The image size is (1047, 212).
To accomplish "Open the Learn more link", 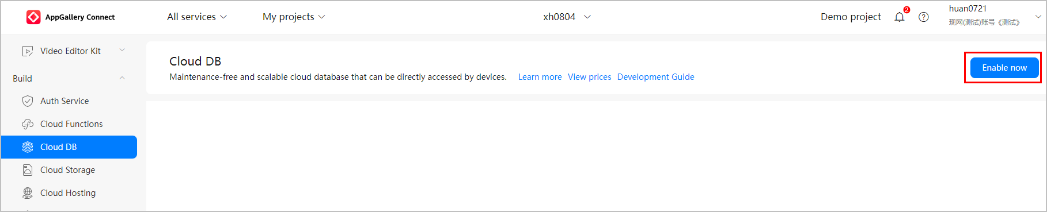I will [540, 77].
